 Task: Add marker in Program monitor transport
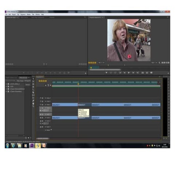point(106,73)
